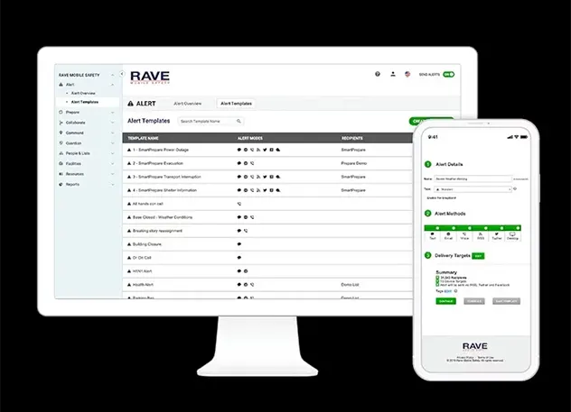Toggle first checkbox in phone Summary
The height and width of the screenshot is (412, 571).
[x=437, y=279]
